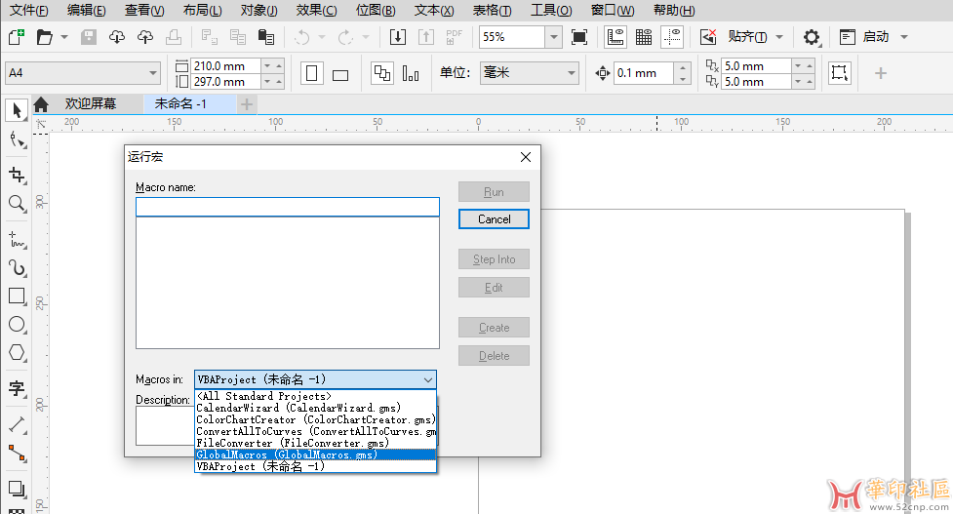This screenshot has width=953, height=514.
Task: Set landscape page orientation
Action: pyautogui.click(x=340, y=75)
